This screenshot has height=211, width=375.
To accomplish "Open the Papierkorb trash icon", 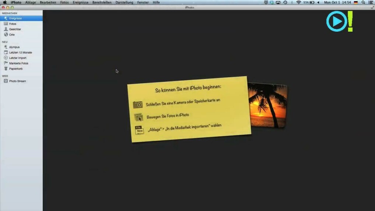I will [x=6, y=69].
